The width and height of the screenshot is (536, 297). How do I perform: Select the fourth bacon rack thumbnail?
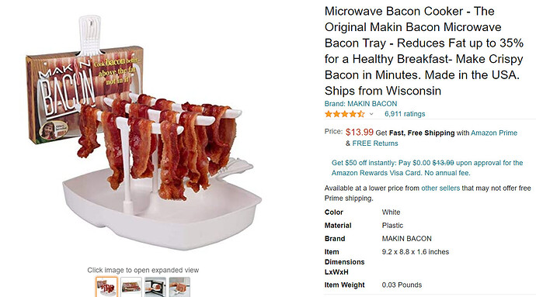179,287
